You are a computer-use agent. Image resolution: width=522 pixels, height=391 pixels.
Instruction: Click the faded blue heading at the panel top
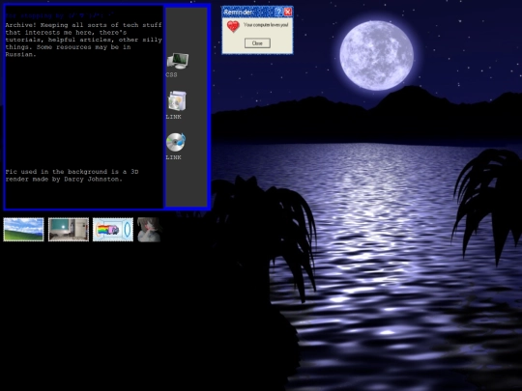tap(60, 15)
